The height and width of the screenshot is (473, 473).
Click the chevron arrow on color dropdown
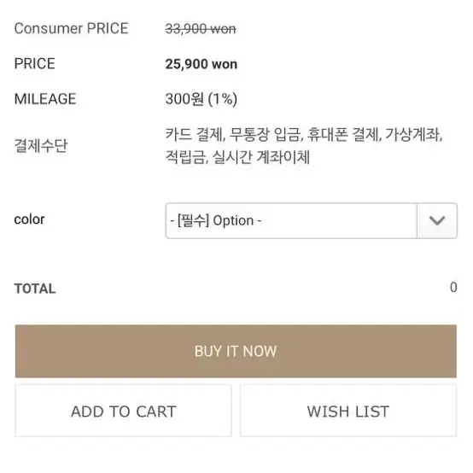click(437, 220)
